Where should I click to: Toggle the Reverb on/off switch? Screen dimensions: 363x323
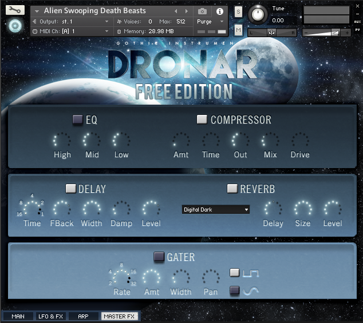point(232,189)
